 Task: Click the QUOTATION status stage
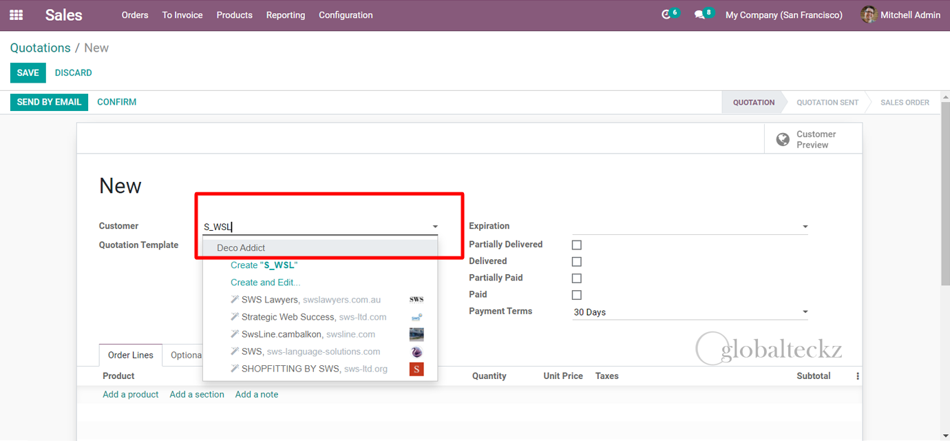[754, 102]
